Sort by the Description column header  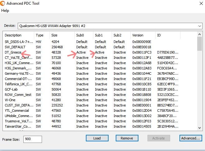click(19, 35)
